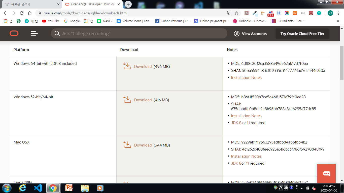Viewport: 344px width, 193px height.
Task: Open the YouTube bookmark
Action: coord(51,21)
